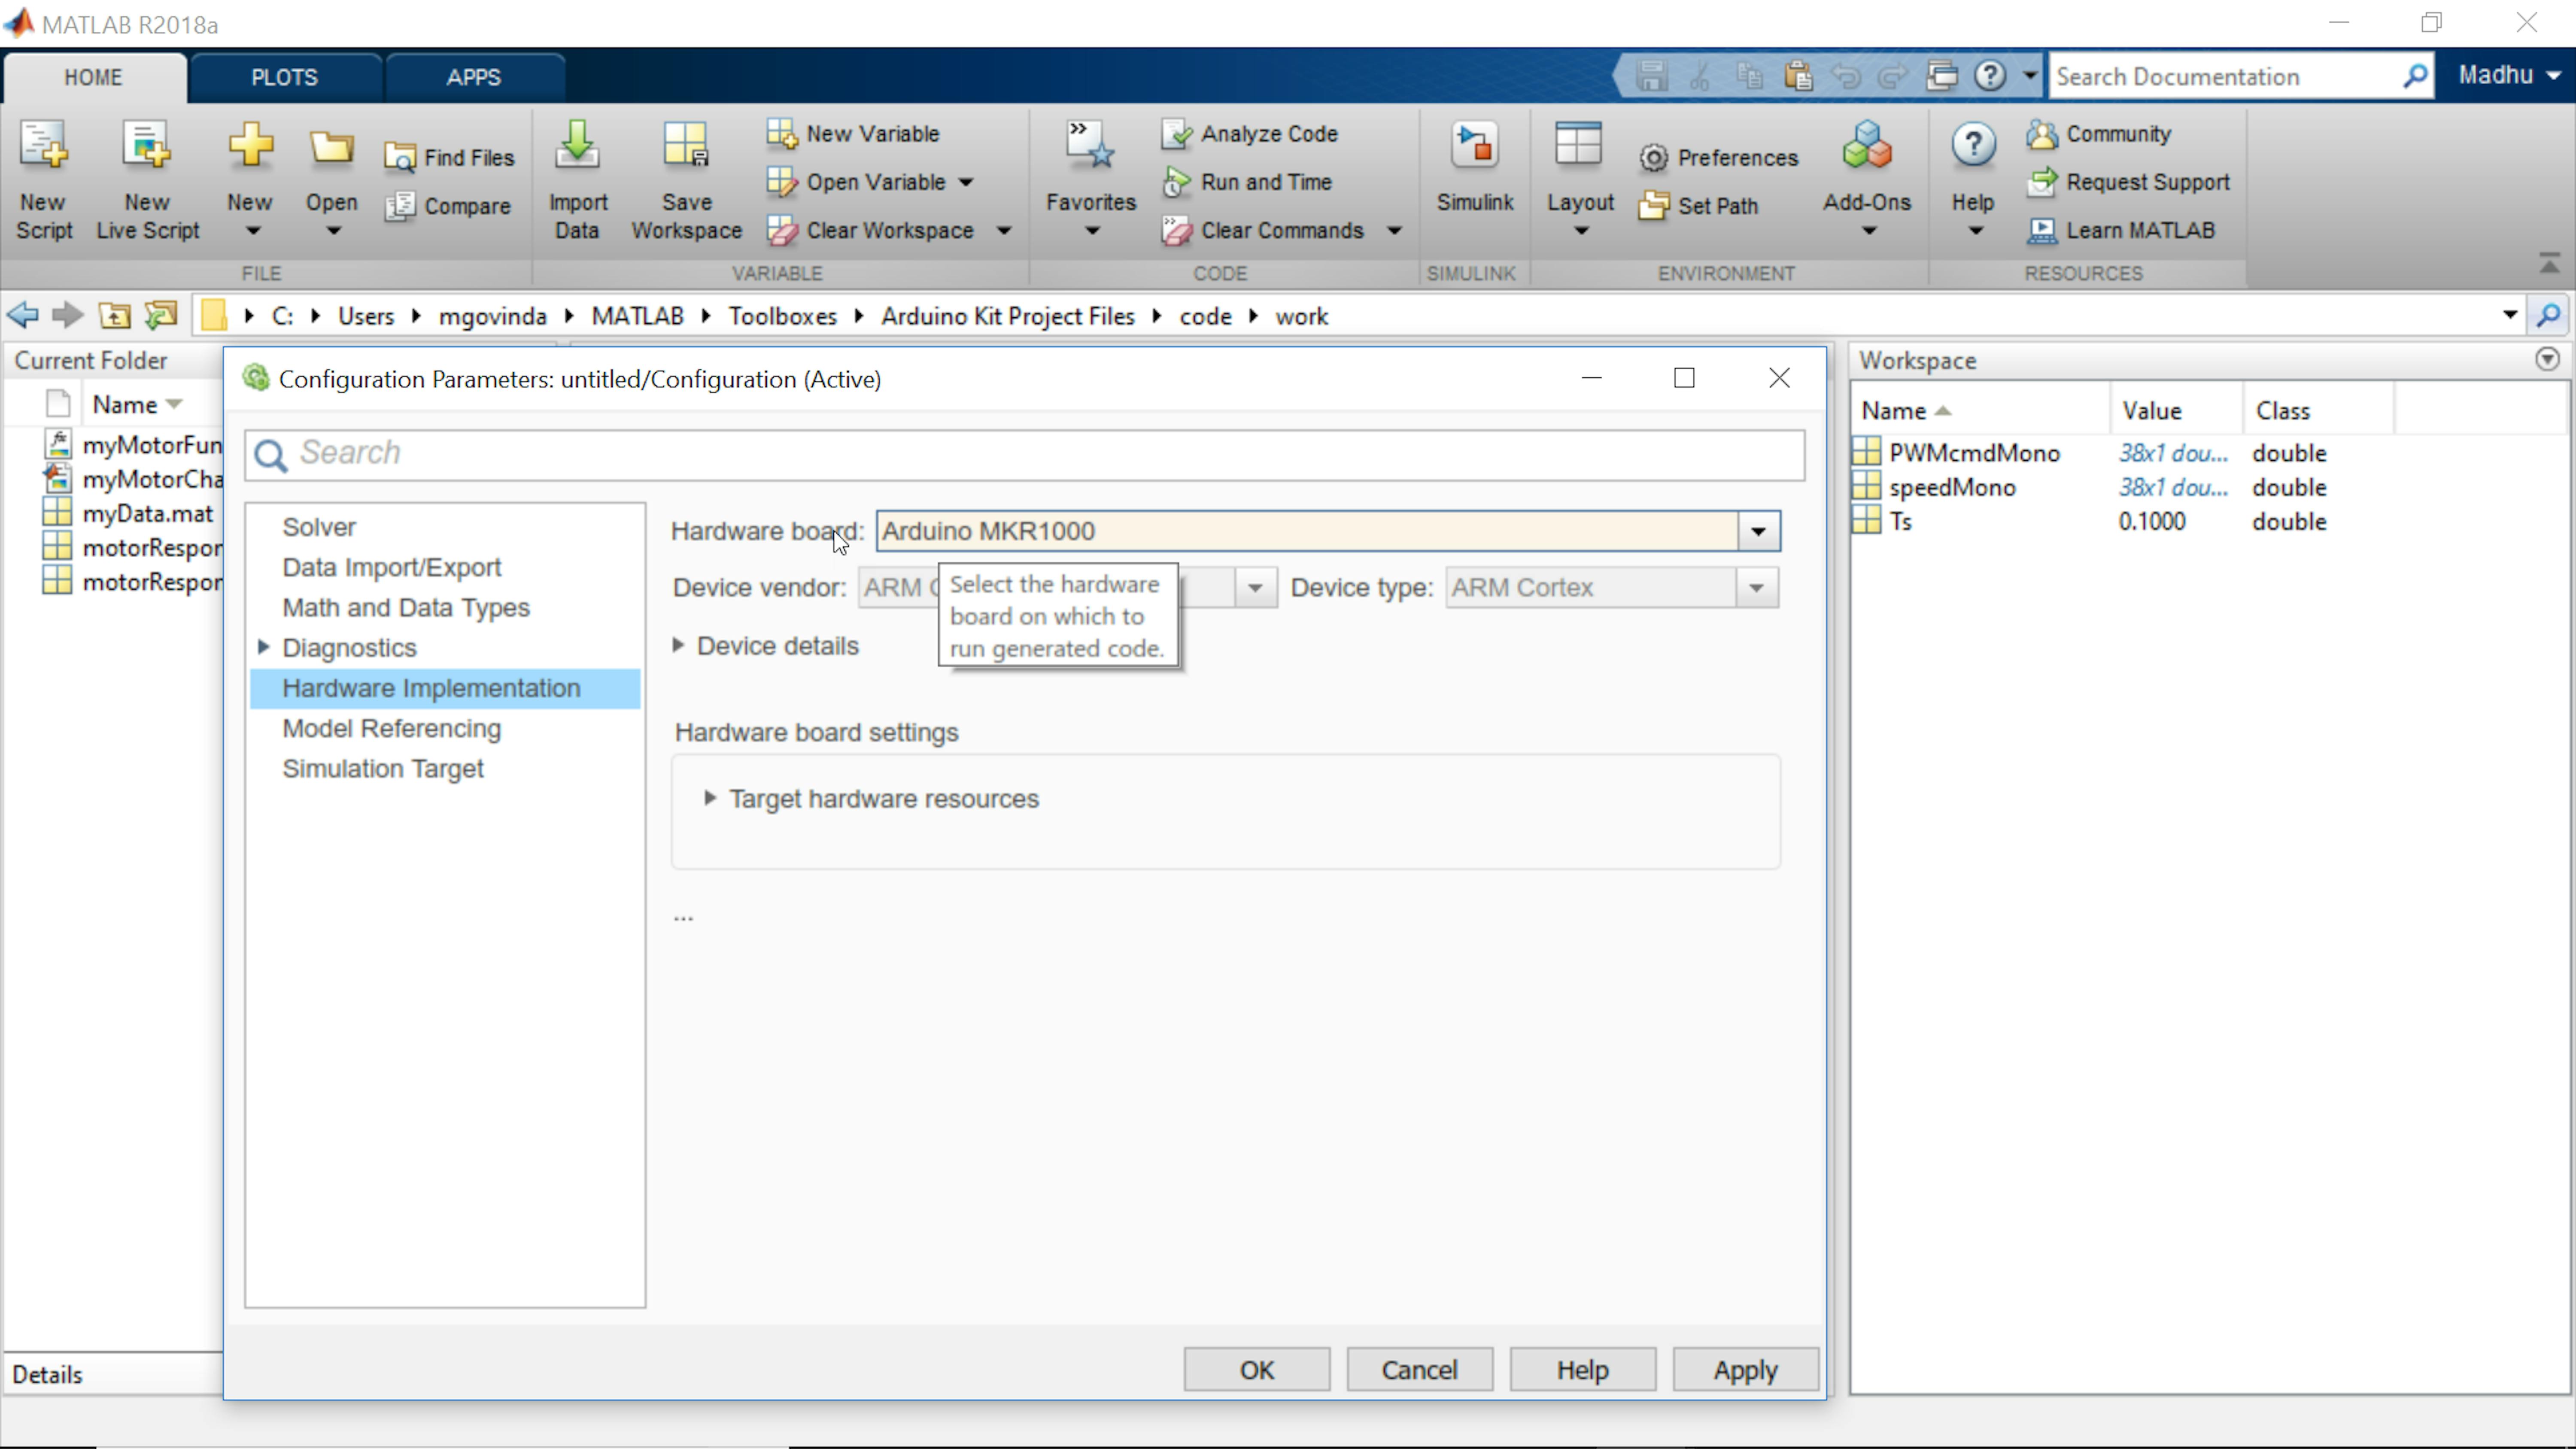Screen dimensions: 2576x1449
Task: Click Run and Time
Action: point(1247,182)
